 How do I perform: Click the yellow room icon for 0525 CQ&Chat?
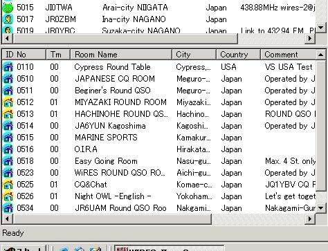[x=8, y=185]
